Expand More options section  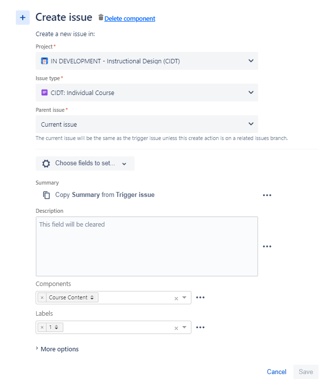point(57,349)
